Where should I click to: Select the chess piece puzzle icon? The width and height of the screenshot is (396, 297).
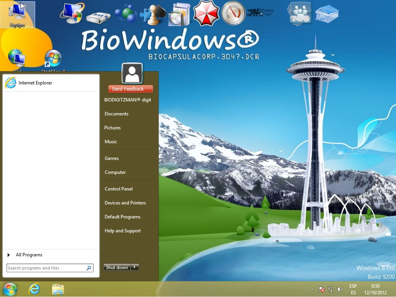pyautogui.click(x=152, y=13)
